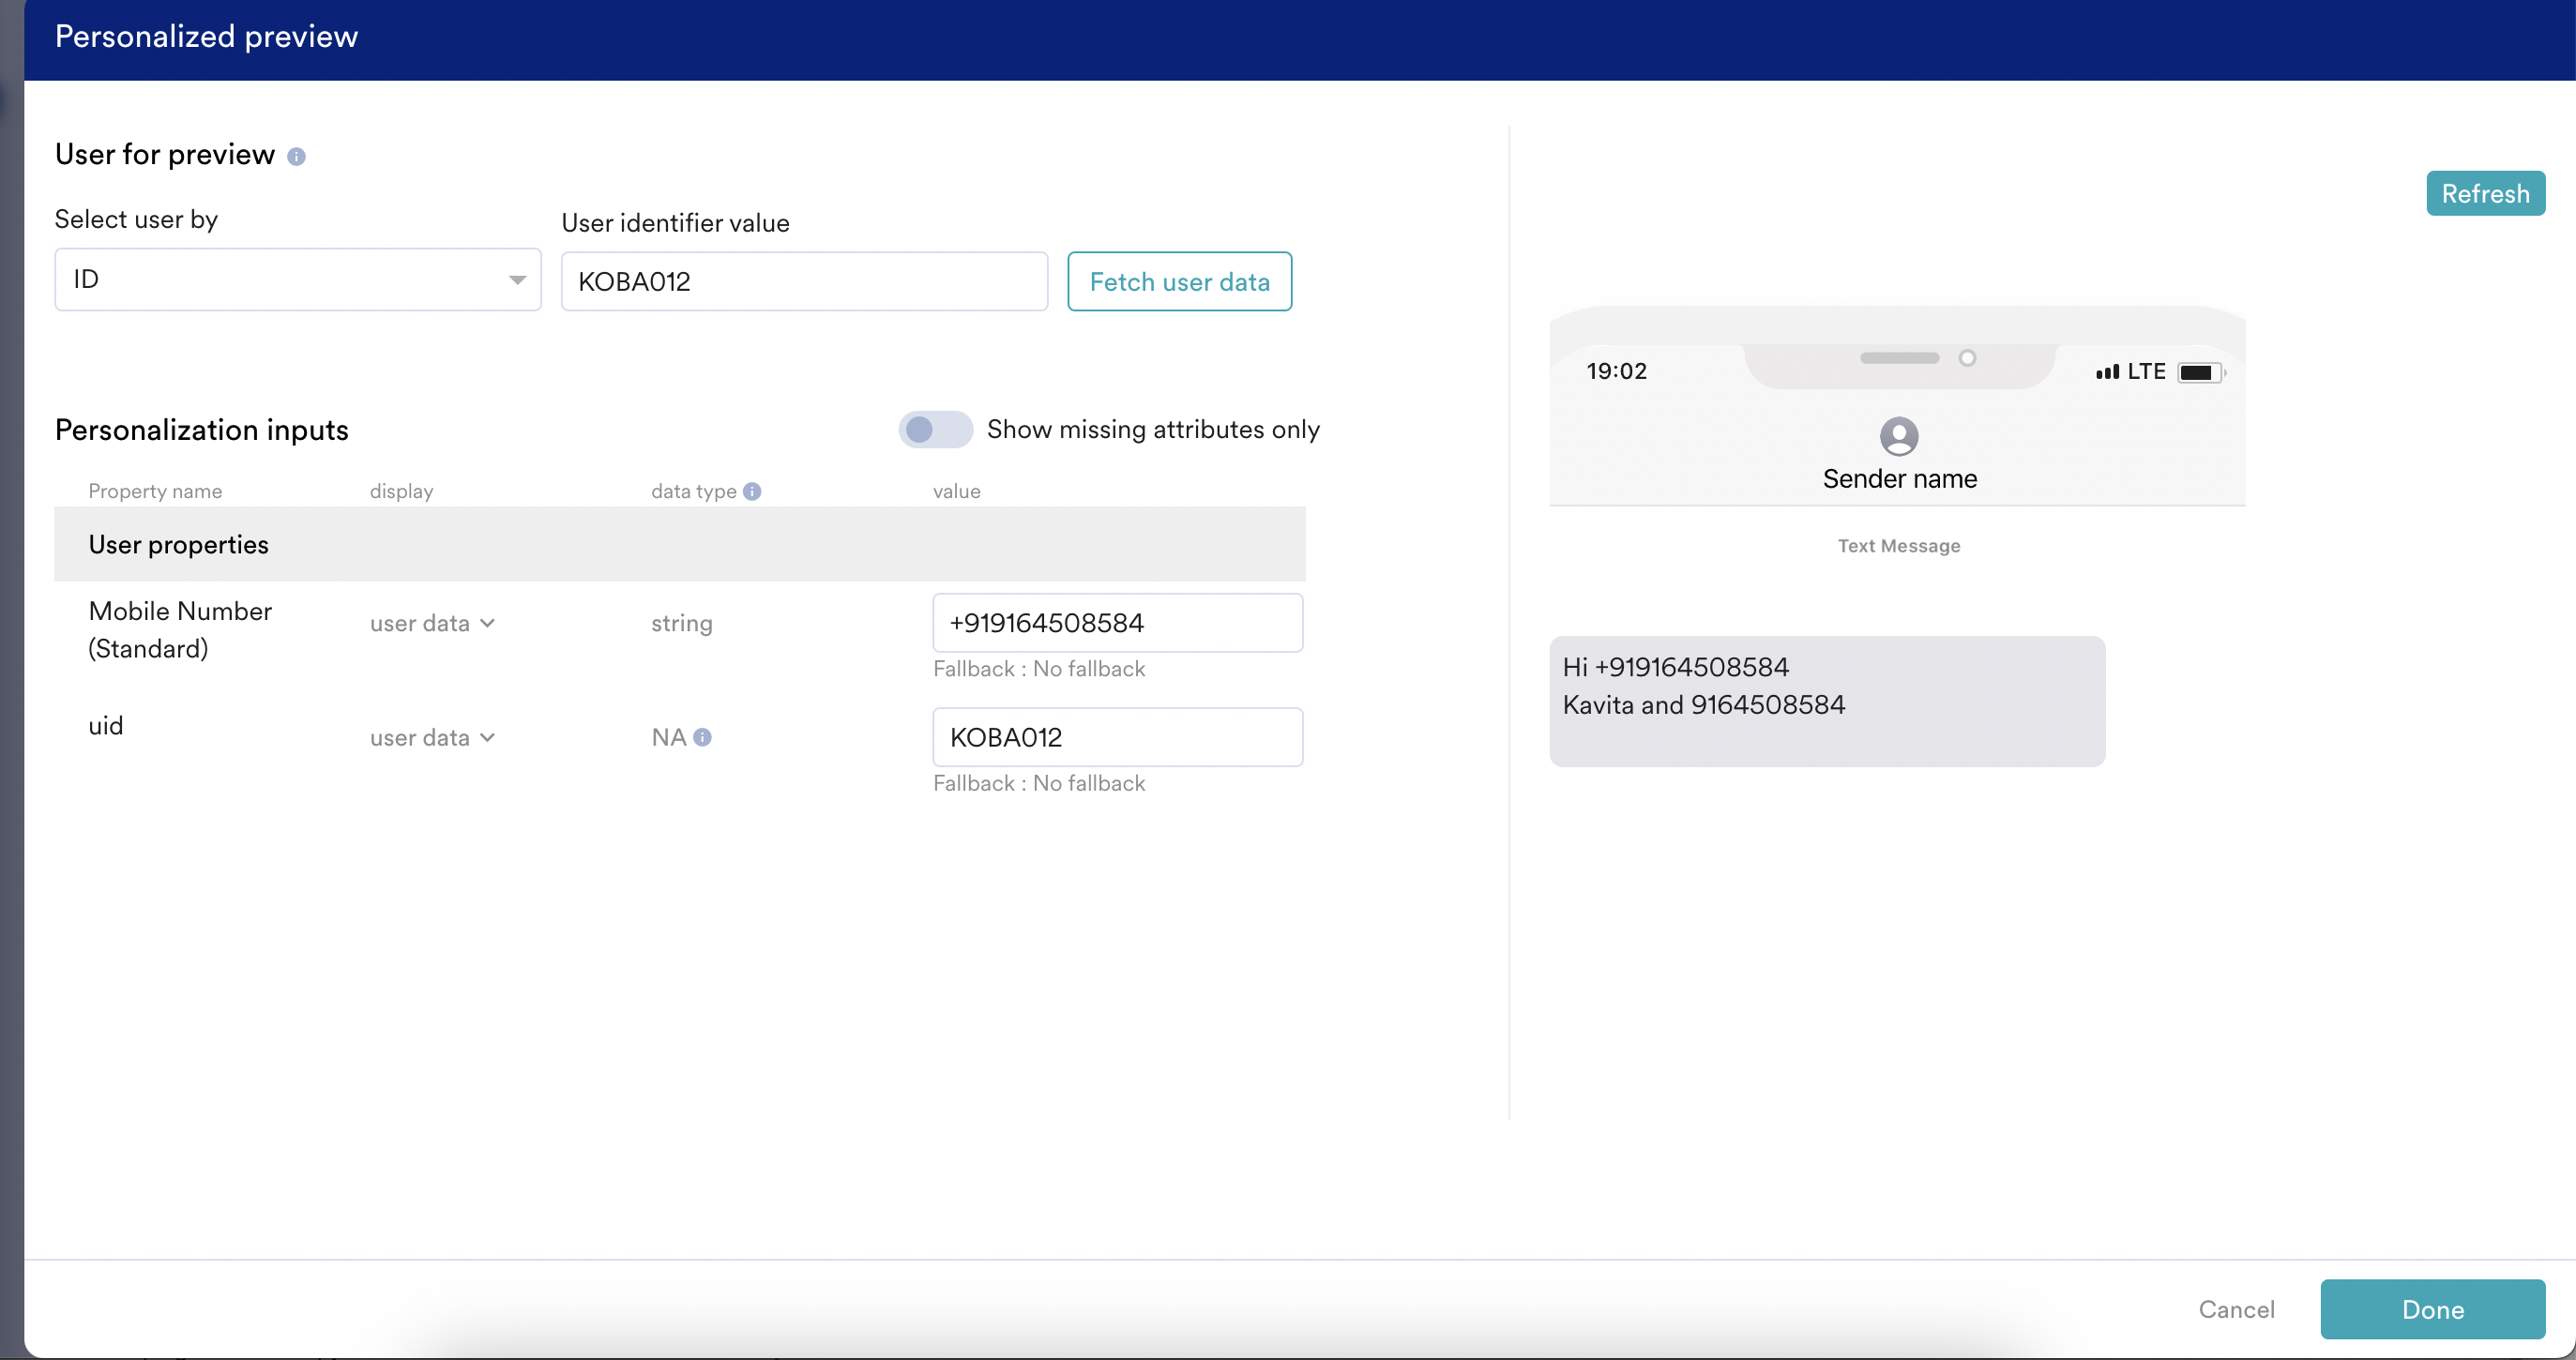Click Fetch user data button
This screenshot has height=1360, width=2576.
click(1179, 281)
